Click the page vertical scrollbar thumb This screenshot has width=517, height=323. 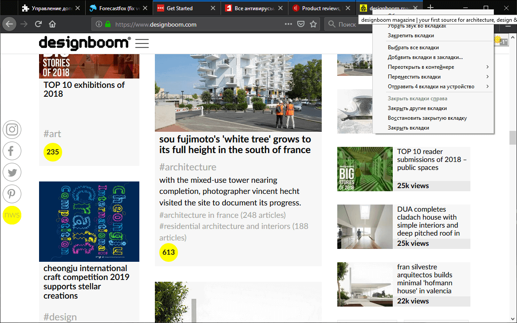513,138
